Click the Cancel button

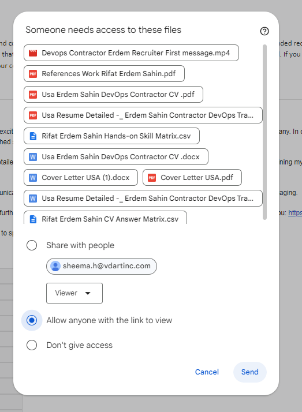click(x=207, y=372)
